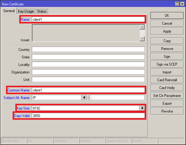
Task: Click the Common Name field
Action: click(x=88, y=90)
